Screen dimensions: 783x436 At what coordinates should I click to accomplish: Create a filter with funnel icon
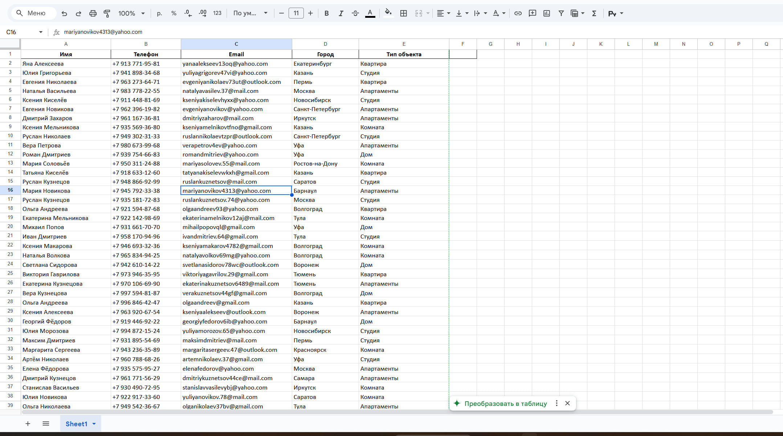(x=561, y=13)
